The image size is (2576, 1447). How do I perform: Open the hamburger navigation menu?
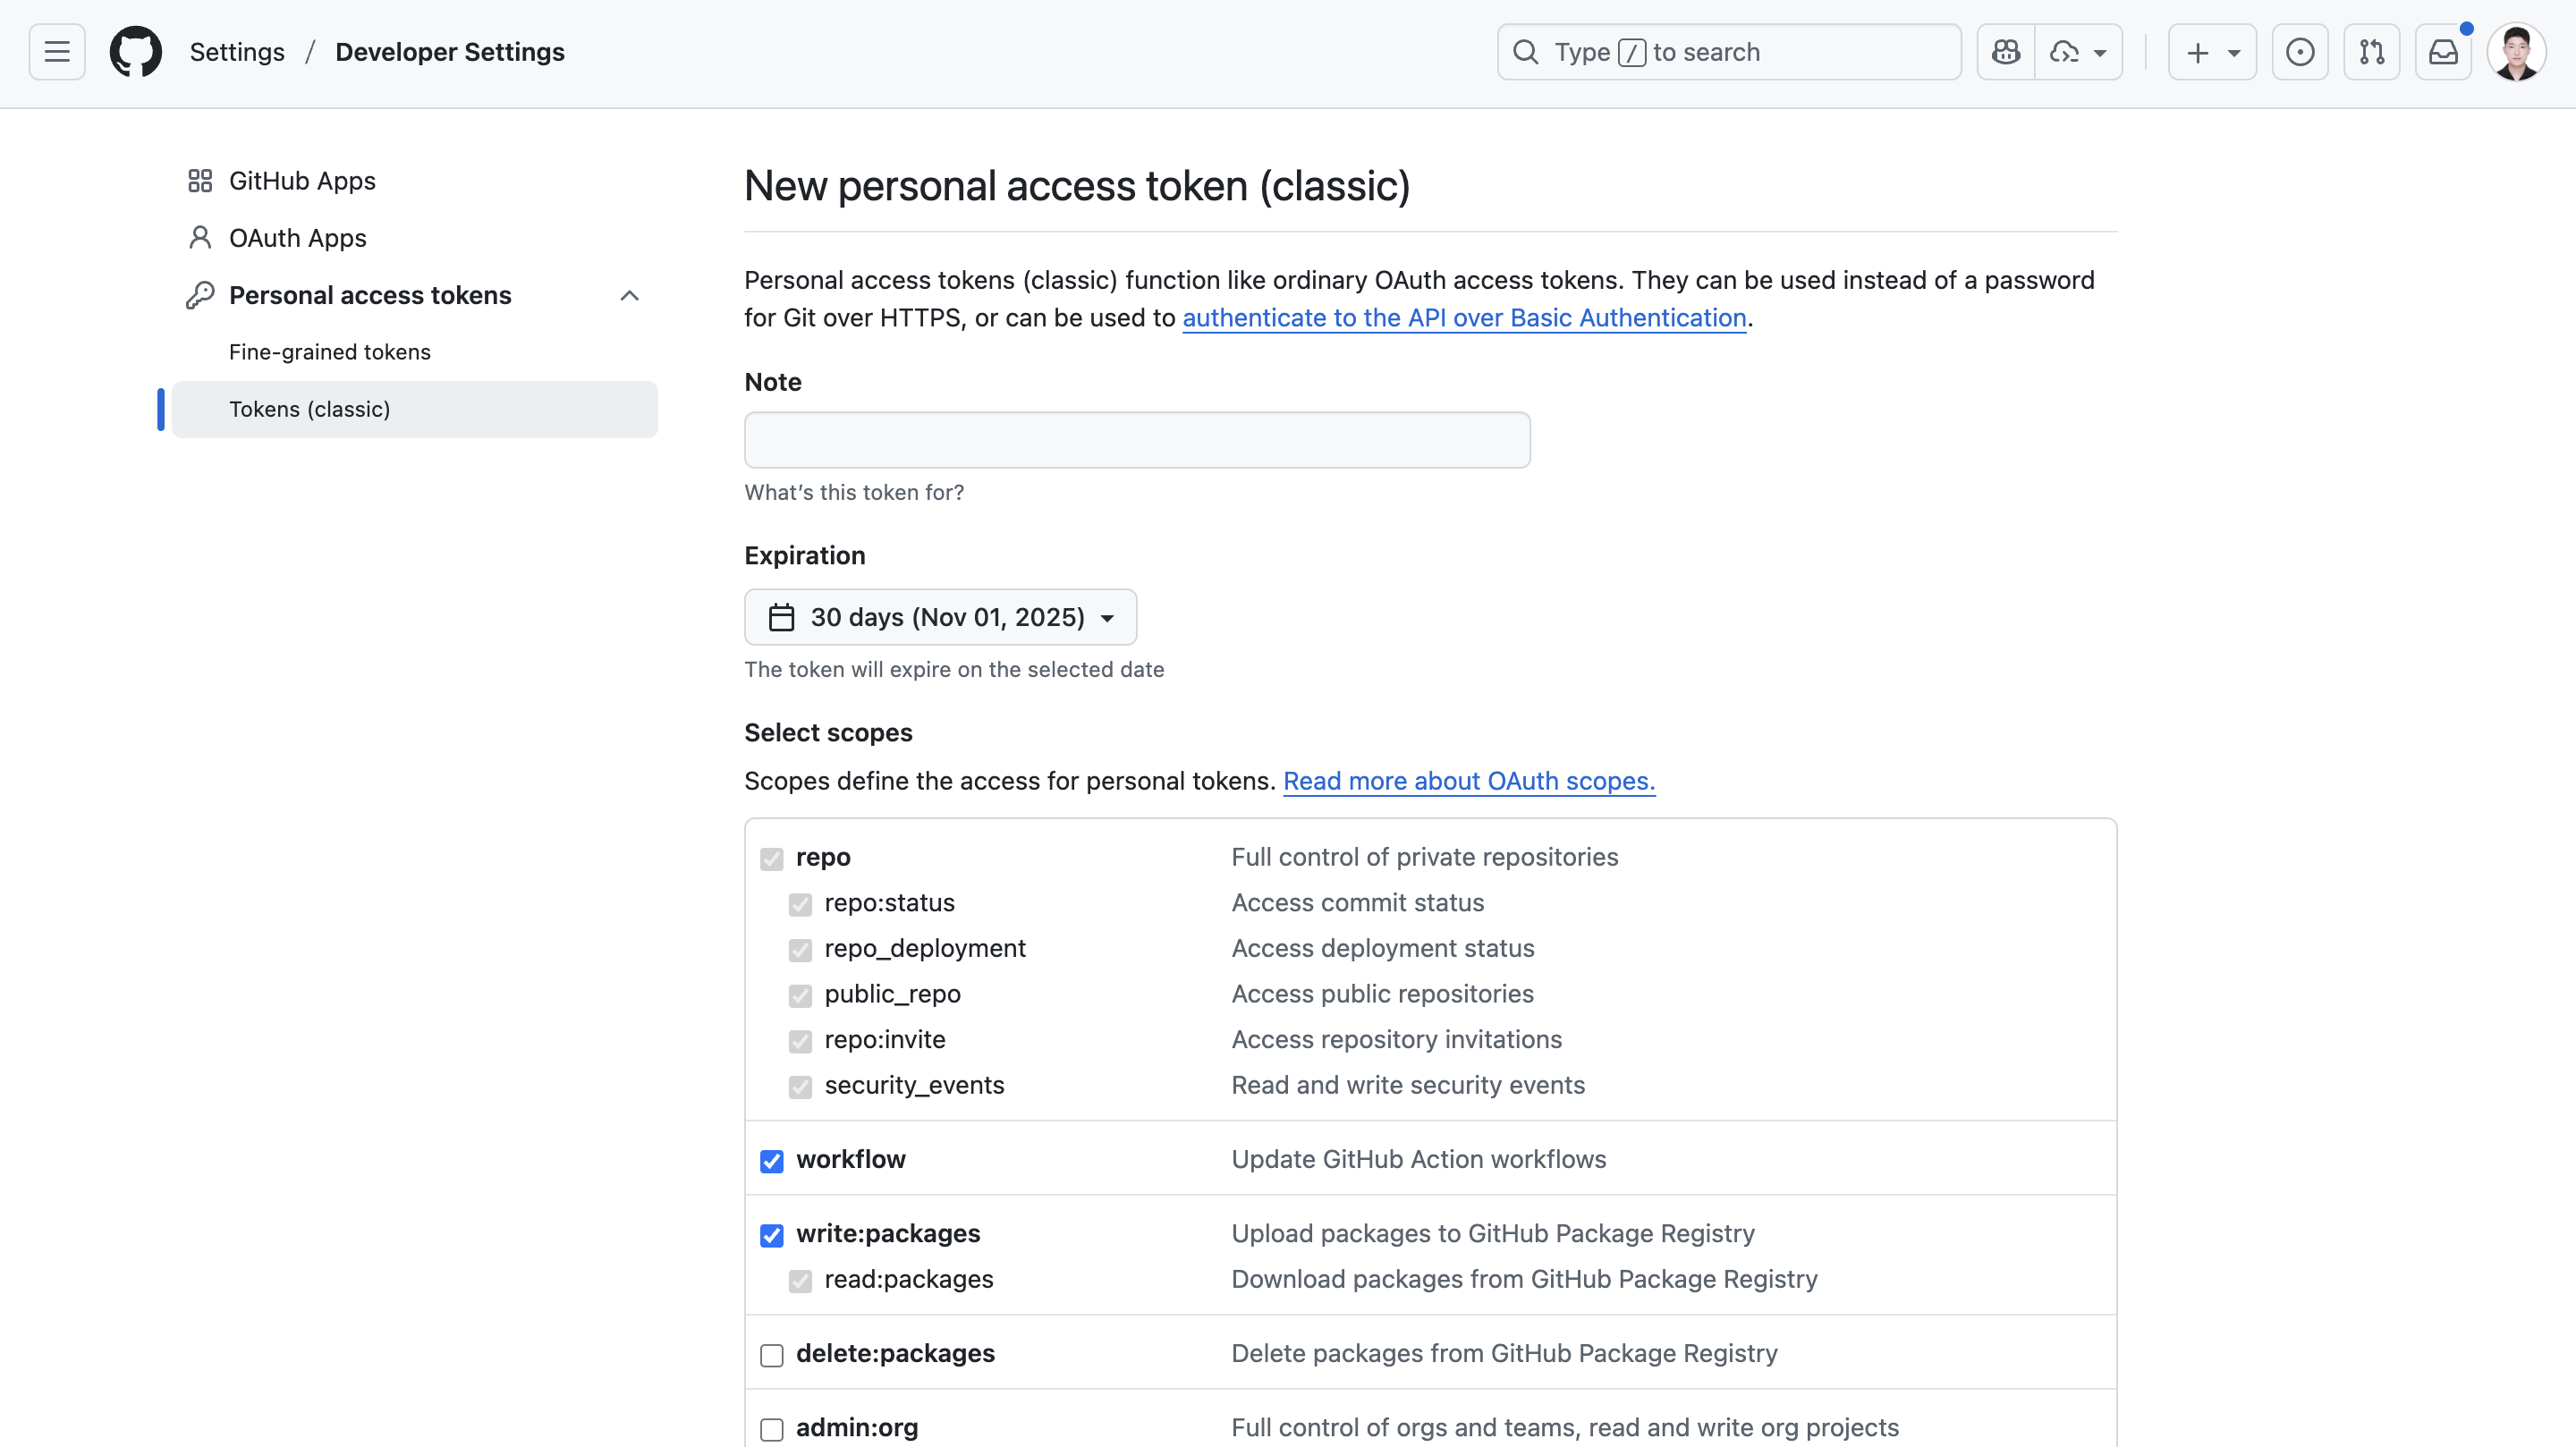[57, 52]
